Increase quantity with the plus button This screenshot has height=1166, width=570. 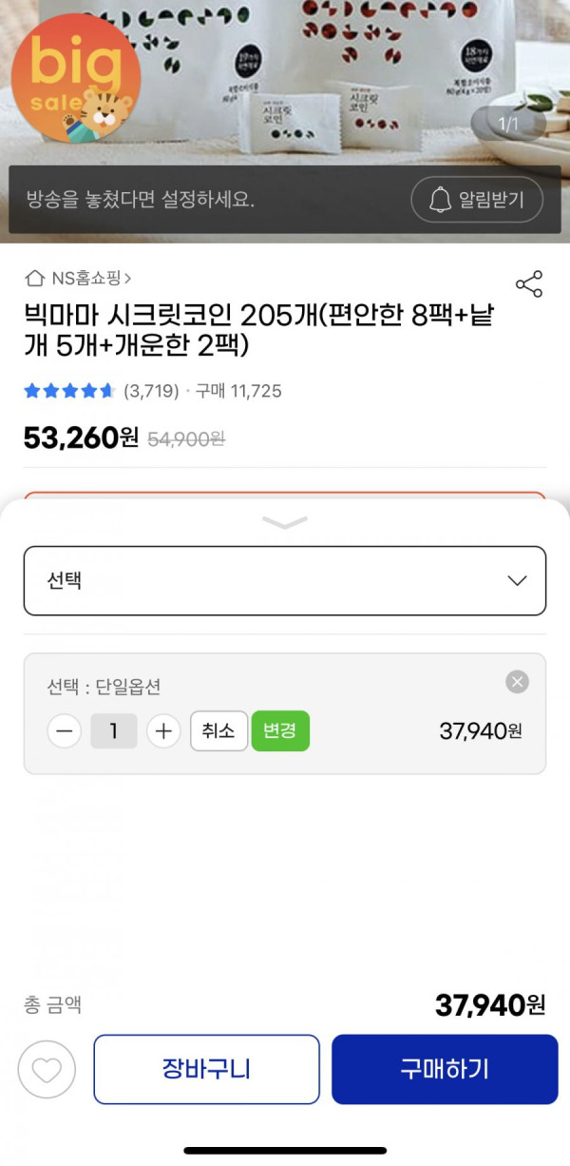[163, 731]
